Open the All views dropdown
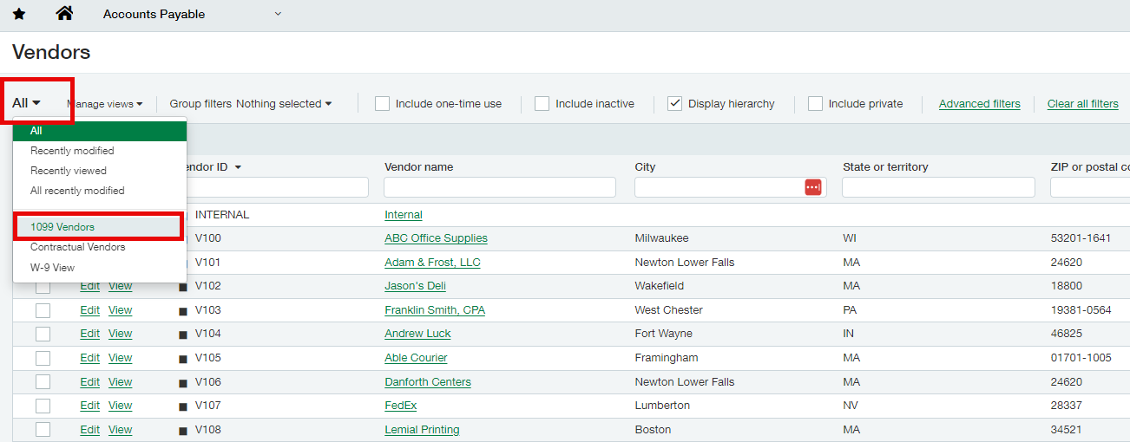This screenshot has width=1130, height=442. coord(26,102)
